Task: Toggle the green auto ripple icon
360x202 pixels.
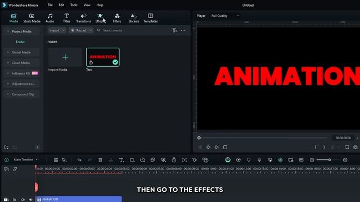Action: point(280,160)
